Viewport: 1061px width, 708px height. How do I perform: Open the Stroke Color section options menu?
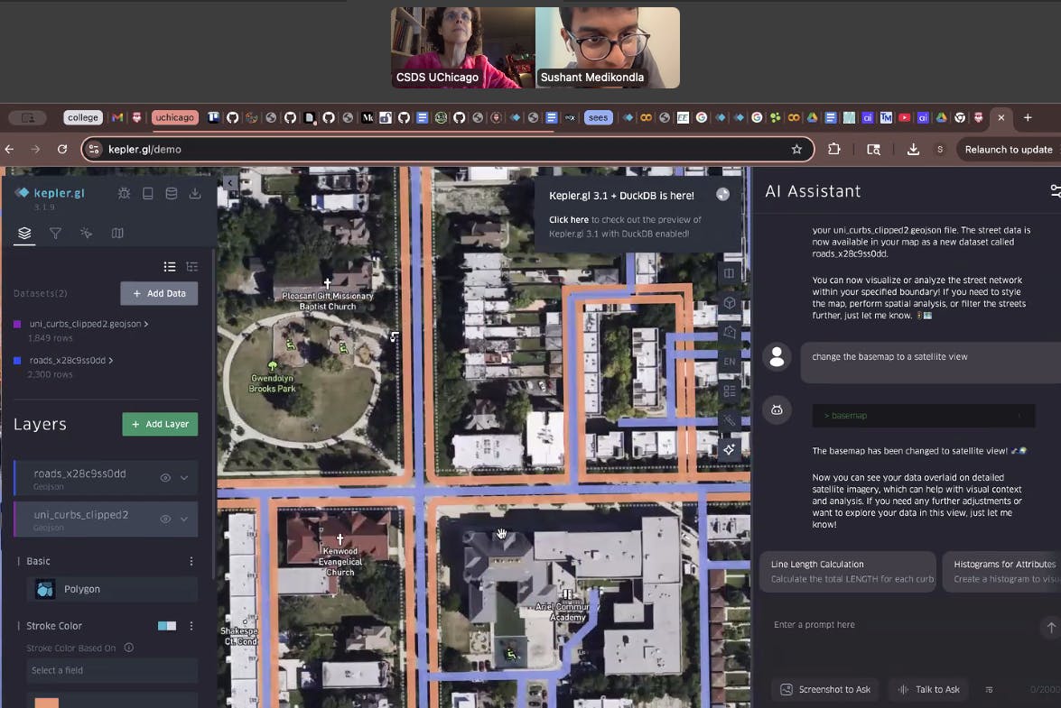pos(191,626)
